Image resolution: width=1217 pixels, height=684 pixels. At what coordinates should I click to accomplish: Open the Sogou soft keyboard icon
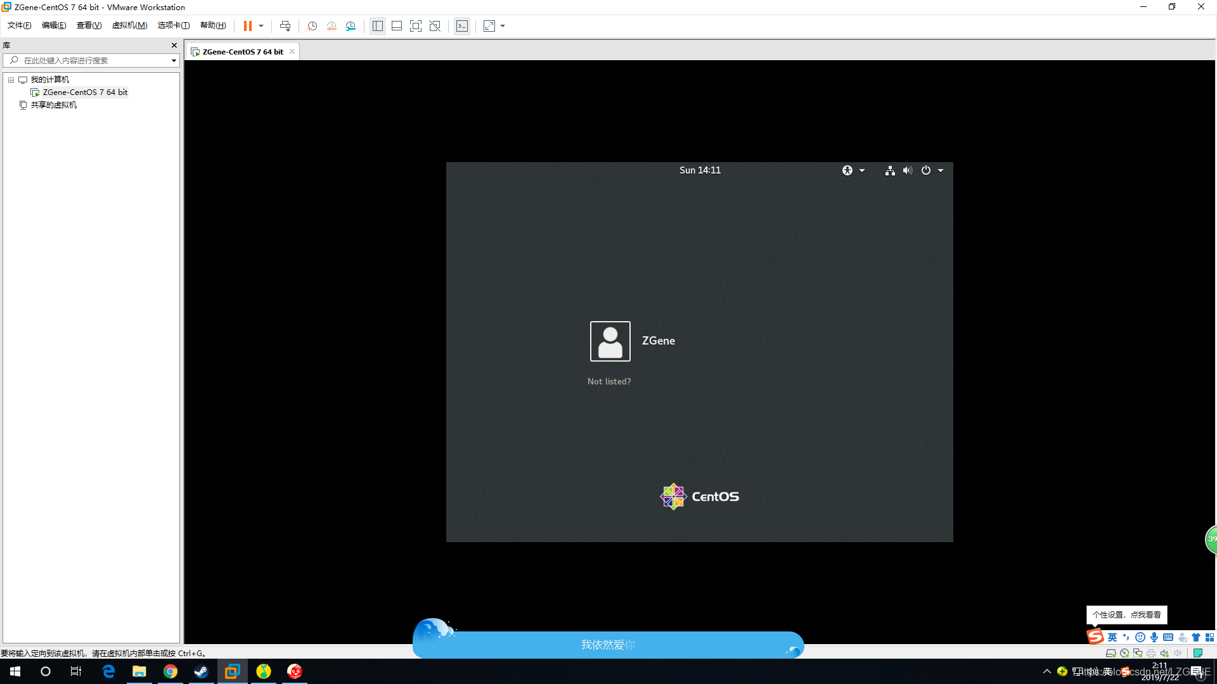pos(1168,637)
